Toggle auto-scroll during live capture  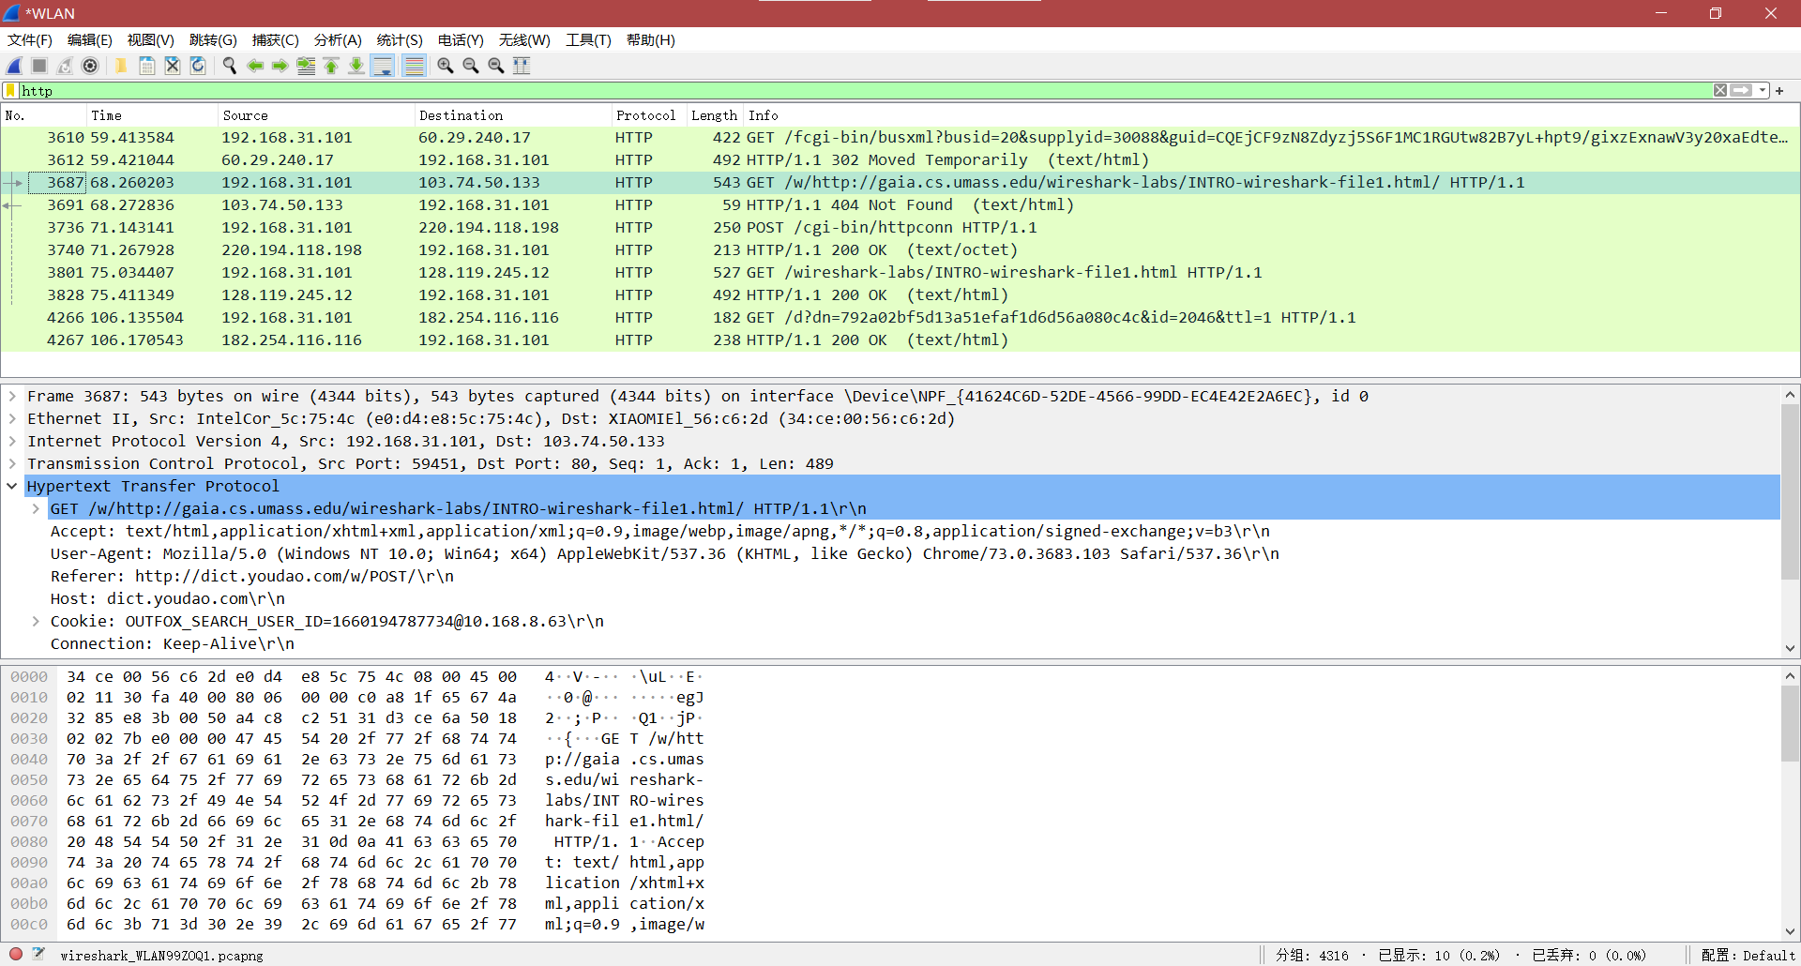[x=383, y=66]
